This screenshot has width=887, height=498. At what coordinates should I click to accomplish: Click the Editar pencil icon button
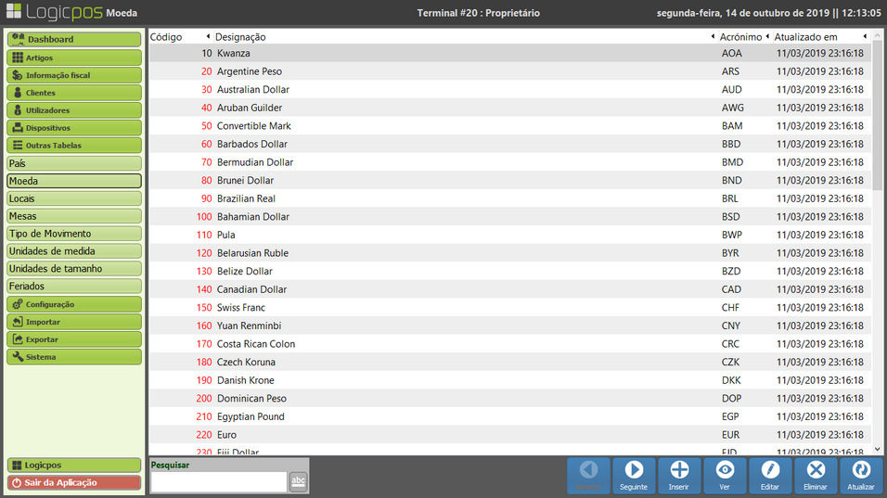pos(770,475)
